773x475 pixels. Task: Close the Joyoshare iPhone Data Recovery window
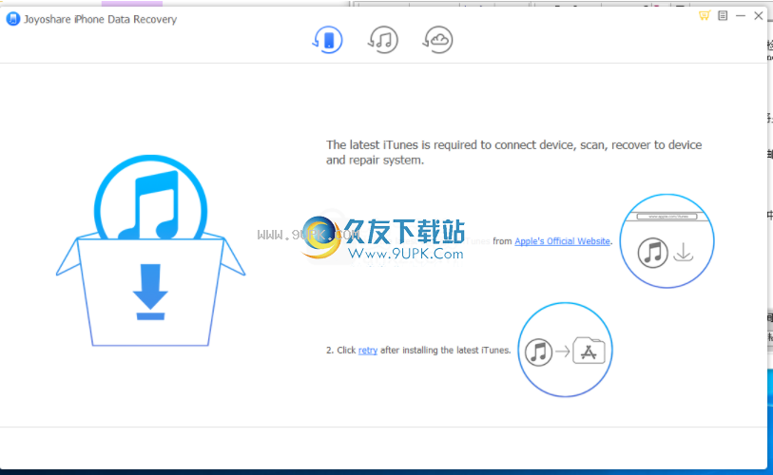click(759, 16)
